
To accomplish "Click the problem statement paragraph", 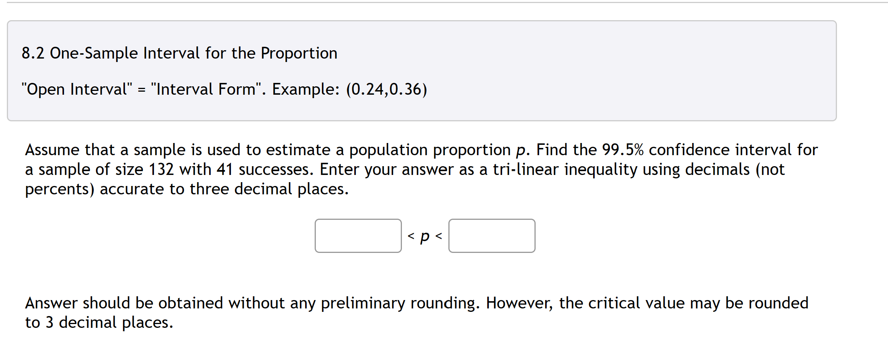I will pos(419,169).
